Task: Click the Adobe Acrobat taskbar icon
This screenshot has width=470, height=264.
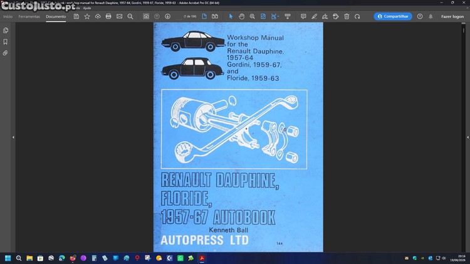Action: pos(202,258)
